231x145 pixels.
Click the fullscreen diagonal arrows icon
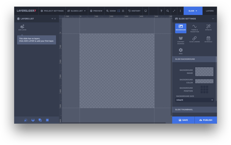(174, 11)
